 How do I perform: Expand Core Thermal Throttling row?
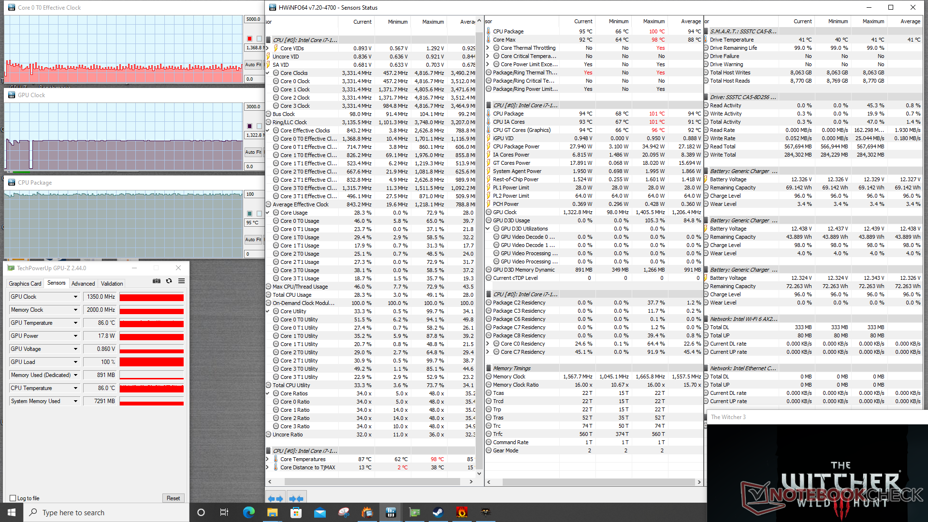[x=488, y=48]
